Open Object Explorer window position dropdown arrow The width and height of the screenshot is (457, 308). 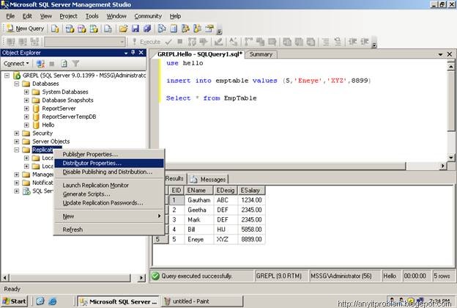[x=126, y=53]
